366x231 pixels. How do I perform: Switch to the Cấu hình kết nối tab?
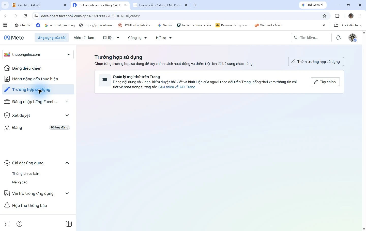click(x=39, y=5)
